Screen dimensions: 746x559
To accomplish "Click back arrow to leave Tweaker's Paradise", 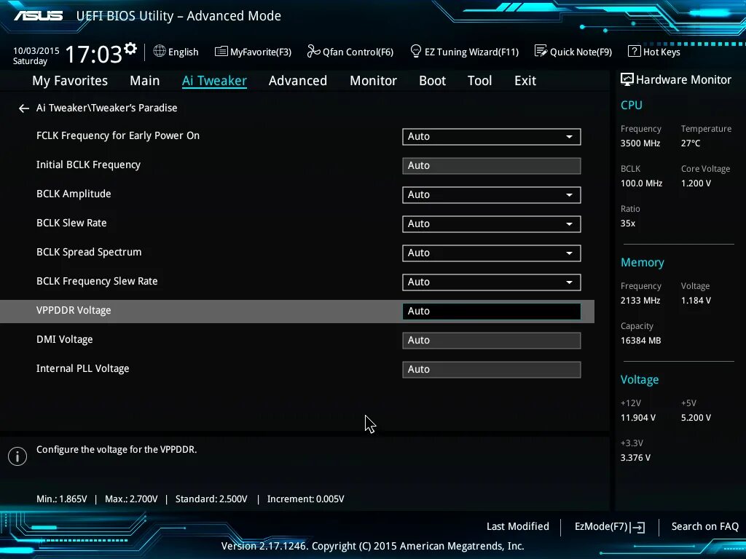I will coord(24,108).
